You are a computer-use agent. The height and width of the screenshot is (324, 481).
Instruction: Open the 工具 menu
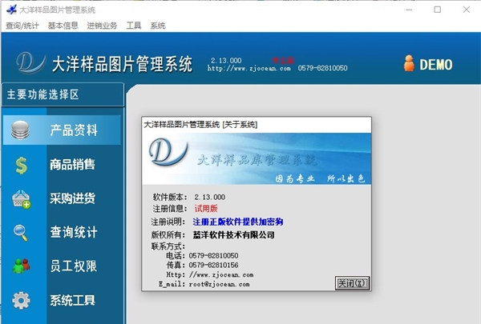point(134,26)
